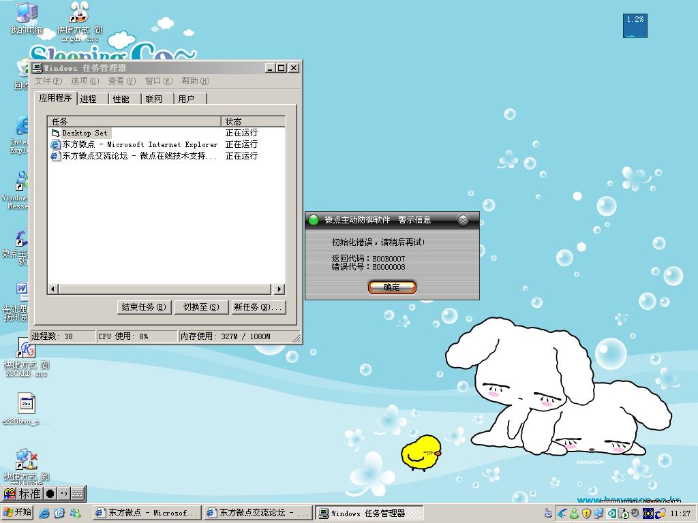The height and width of the screenshot is (523, 698).
Task: Open 帮助(H) menu in Task Manager
Action: tap(196, 81)
